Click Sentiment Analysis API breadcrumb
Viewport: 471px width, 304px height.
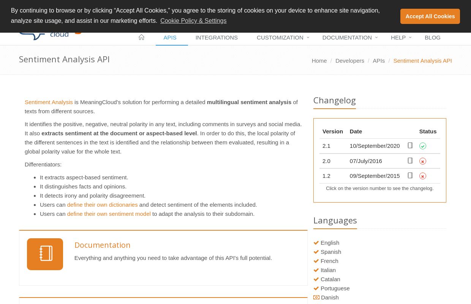tap(422, 60)
